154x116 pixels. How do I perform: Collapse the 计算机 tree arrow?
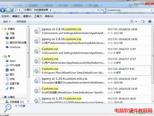point(2,97)
